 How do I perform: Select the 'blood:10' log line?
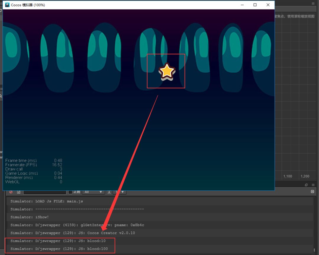[x=160, y=241]
